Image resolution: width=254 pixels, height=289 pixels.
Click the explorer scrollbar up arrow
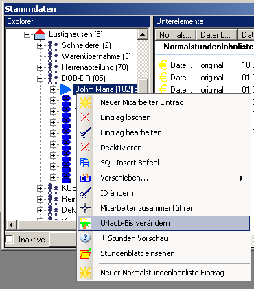click(x=143, y=34)
